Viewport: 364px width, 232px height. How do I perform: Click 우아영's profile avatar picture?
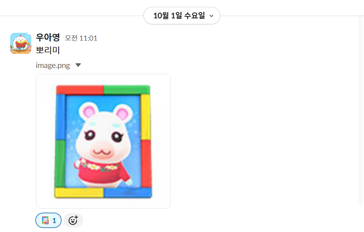[x=21, y=43]
